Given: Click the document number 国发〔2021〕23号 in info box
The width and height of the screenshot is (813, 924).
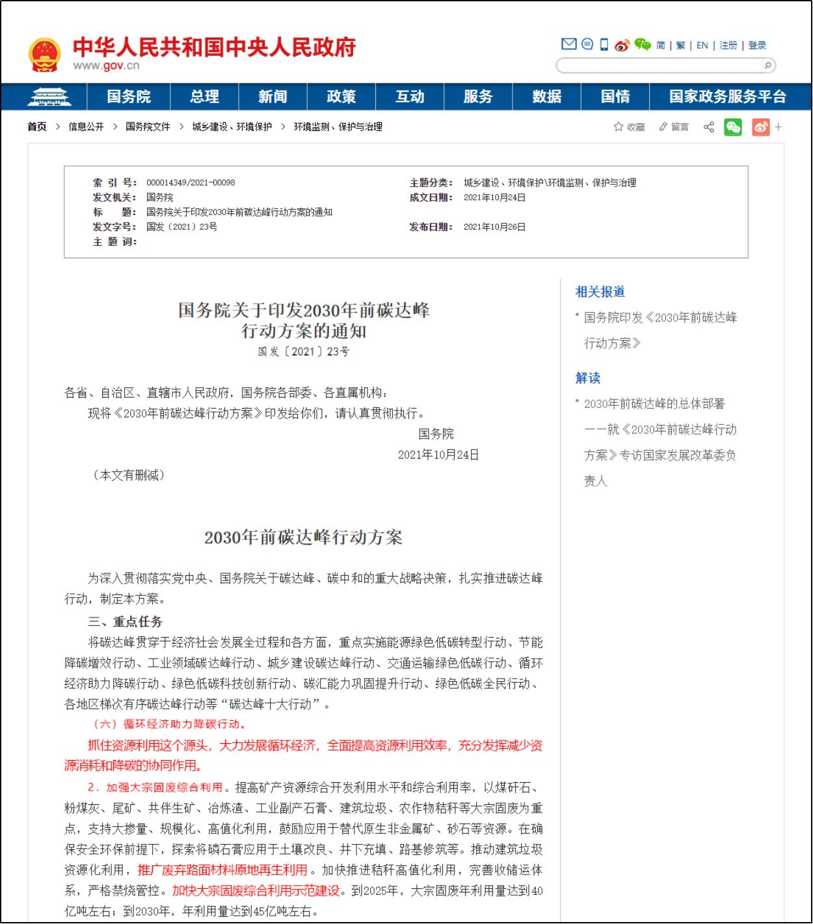Looking at the screenshot, I should pos(181,227).
